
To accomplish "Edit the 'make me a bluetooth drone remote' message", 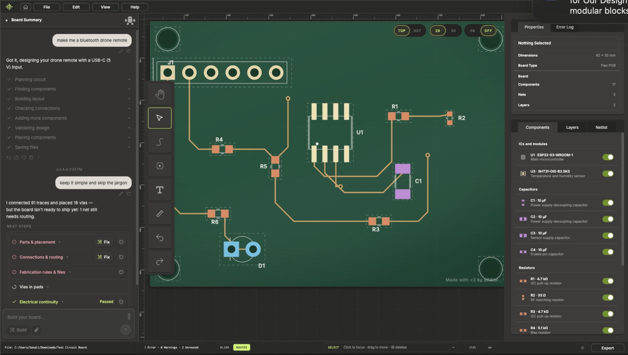I will pos(121,51).
